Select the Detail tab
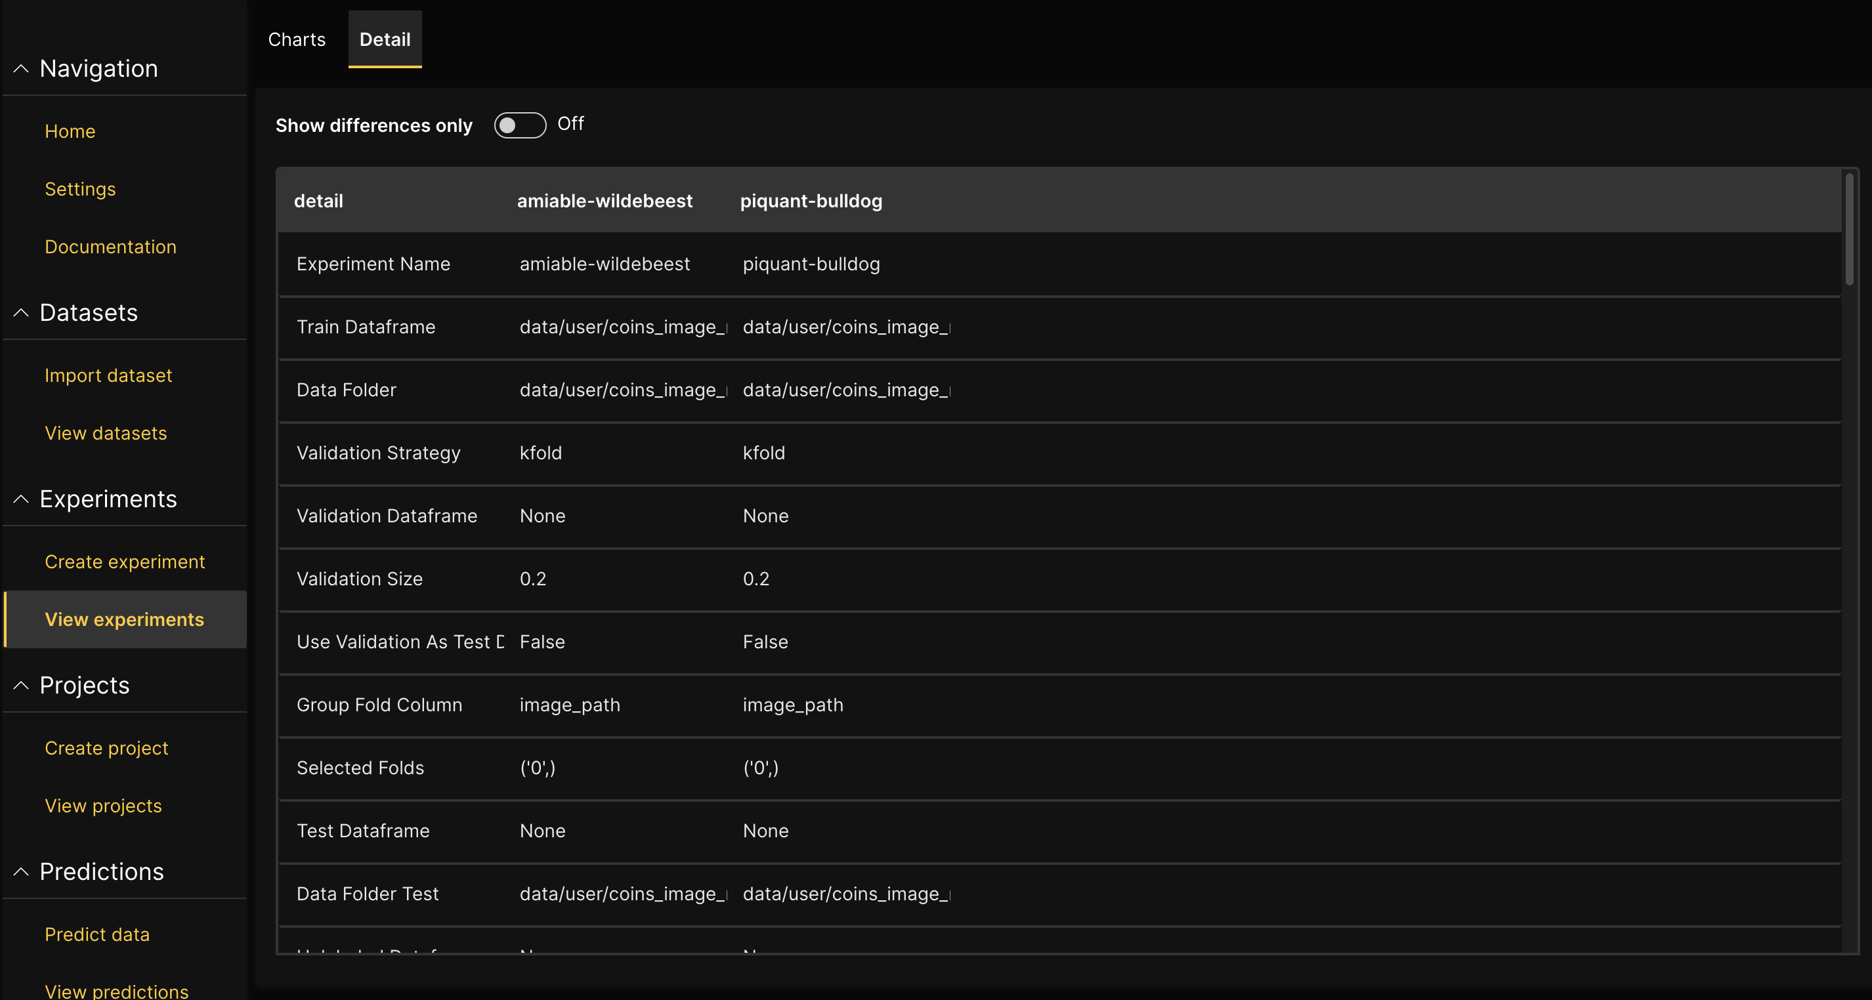This screenshot has height=1000, width=1872. [x=385, y=39]
